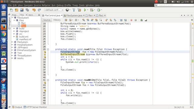Click the INS insert mode indicator
This screenshot has height=109, width=194.
point(191,107)
